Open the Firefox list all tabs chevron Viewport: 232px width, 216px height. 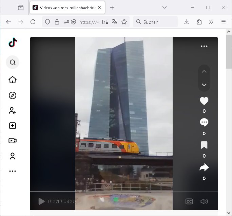tap(165, 7)
